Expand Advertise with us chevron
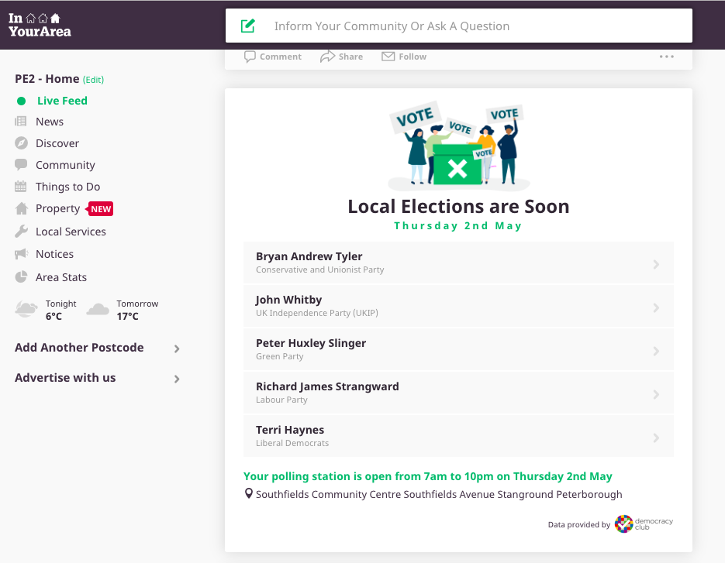This screenshot has width=725, height=563. tap(177, 379)
